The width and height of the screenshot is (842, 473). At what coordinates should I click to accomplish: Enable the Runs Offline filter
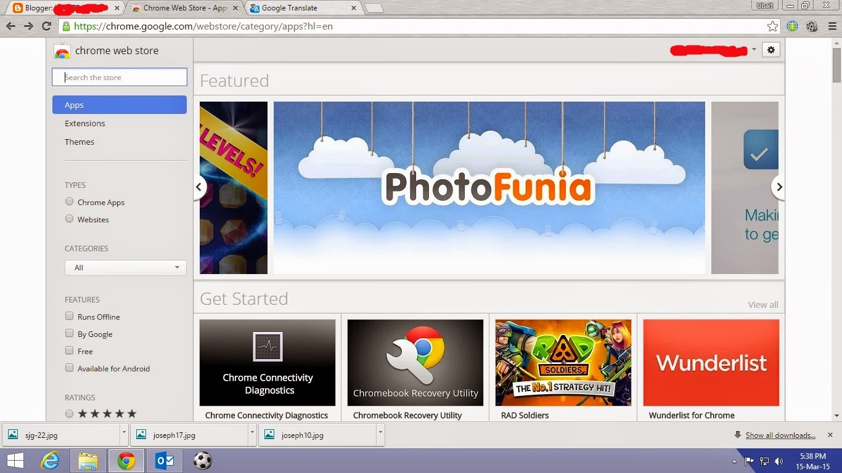pyautogui.click(x=69, y=316)
